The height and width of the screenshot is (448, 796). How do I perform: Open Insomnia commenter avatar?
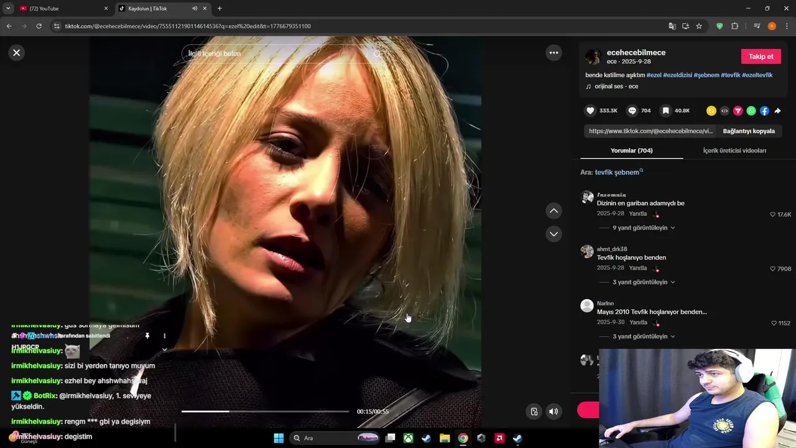(587, 197)
